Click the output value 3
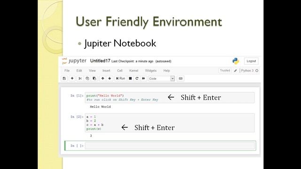The height and width of the screenshot is (169, 301). coord(91,136)
